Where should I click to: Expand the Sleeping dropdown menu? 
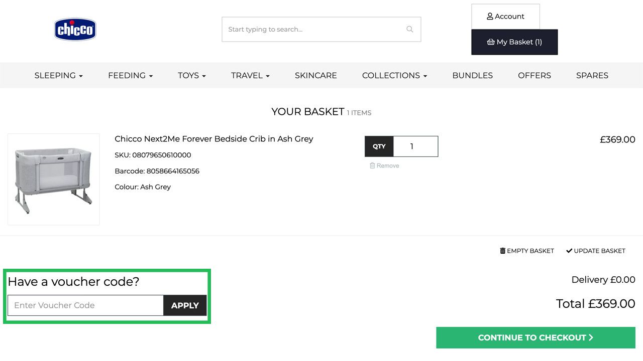(x=58, y=75)
